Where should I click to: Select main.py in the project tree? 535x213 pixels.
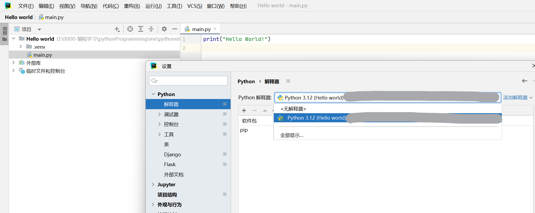[x=94, y=55]
